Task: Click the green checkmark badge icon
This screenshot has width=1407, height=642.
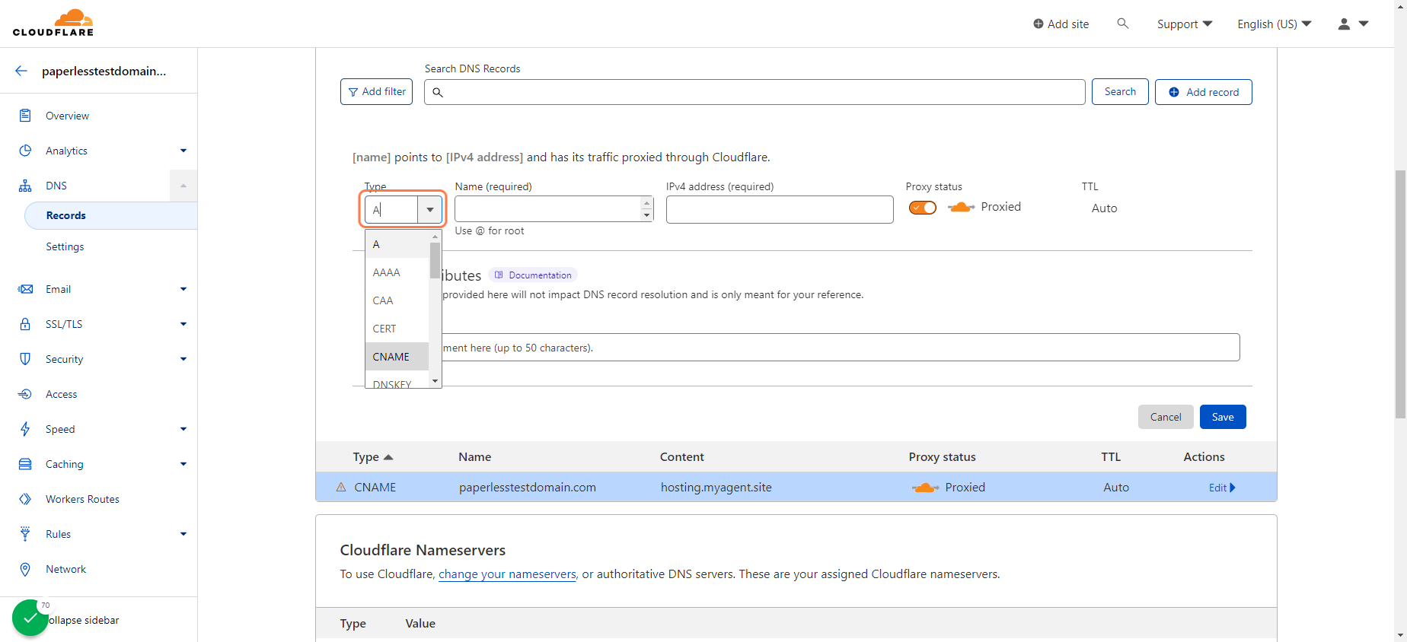Action: point(30,618)
